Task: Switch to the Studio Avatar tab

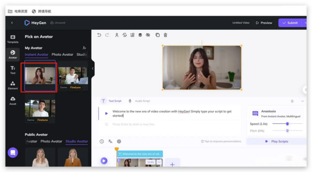Action: tap(77, 141)
